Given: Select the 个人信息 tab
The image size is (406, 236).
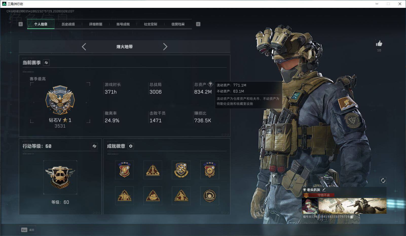Looking at the screenshot, I should (41, 24).
